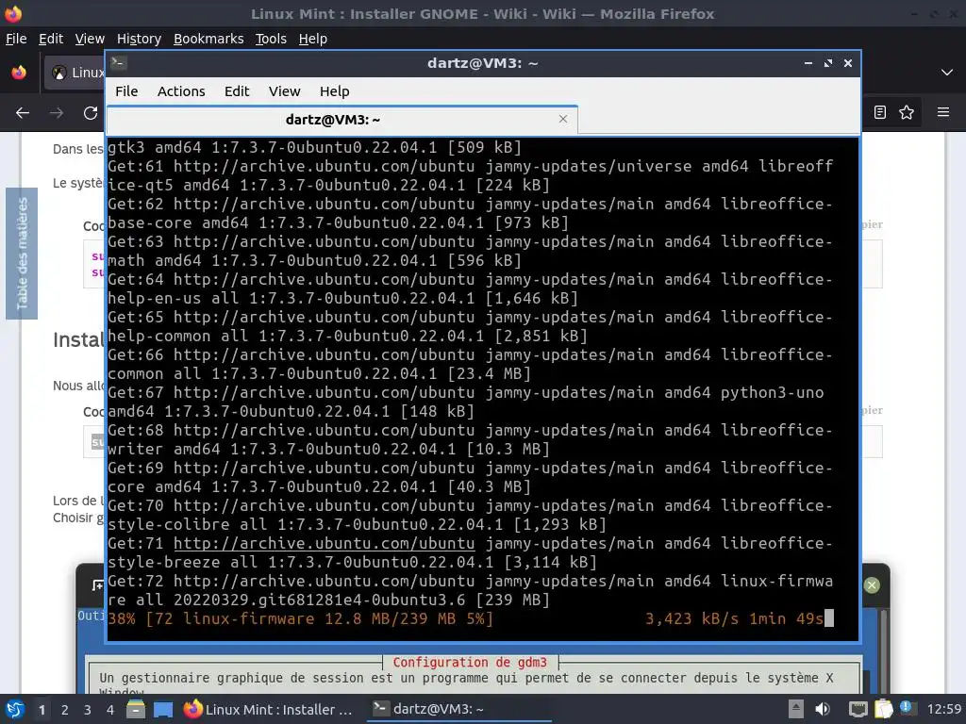Reload the Firefox page
This screenshot has width=966, height=724.
(x=91, y=113)
